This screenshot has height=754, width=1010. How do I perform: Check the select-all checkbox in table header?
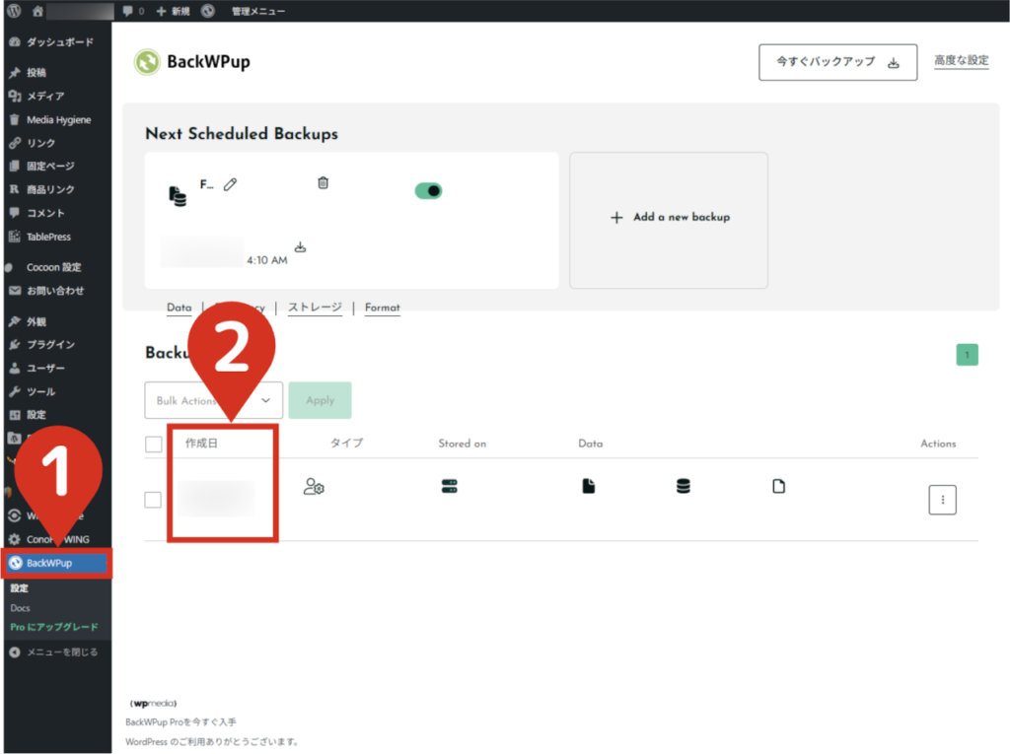pos(153,445)
